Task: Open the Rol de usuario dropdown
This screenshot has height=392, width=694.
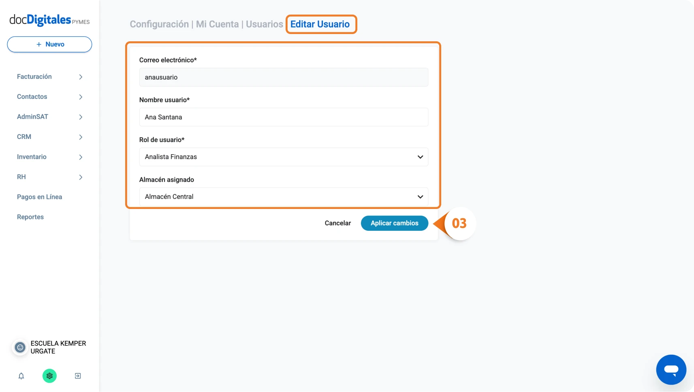Action: [x=284, y=157]
